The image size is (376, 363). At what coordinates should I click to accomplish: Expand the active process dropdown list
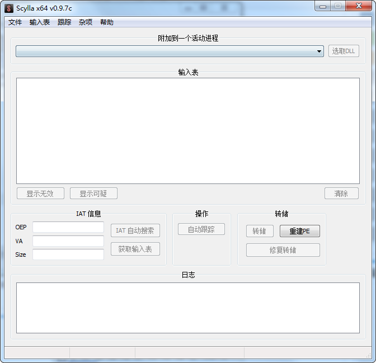tap(170, 51)
